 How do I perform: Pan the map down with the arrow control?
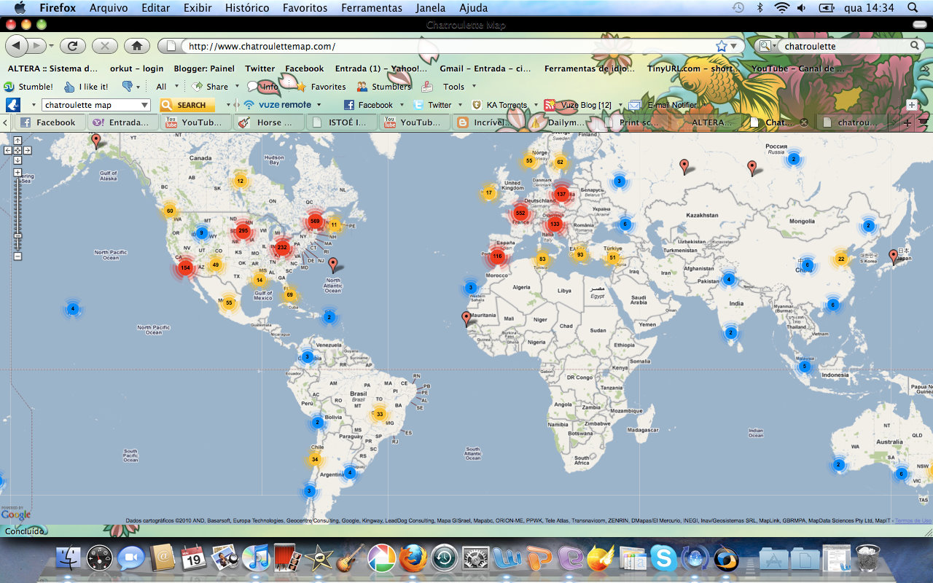[17, 160]
